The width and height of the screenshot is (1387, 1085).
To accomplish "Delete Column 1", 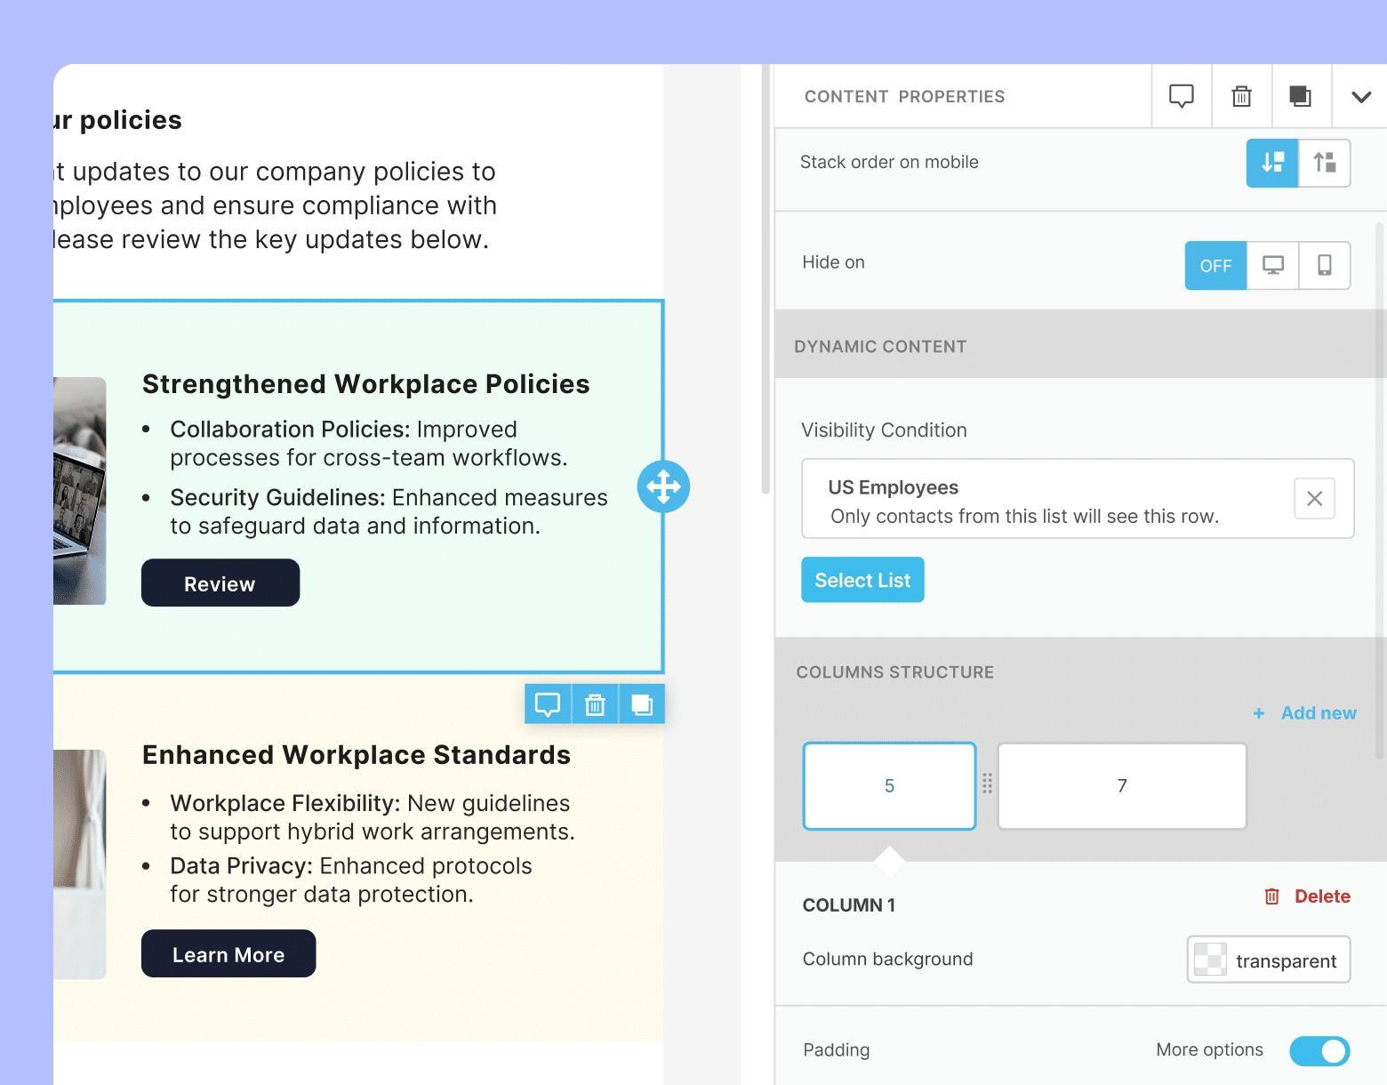I will 1308,896.
